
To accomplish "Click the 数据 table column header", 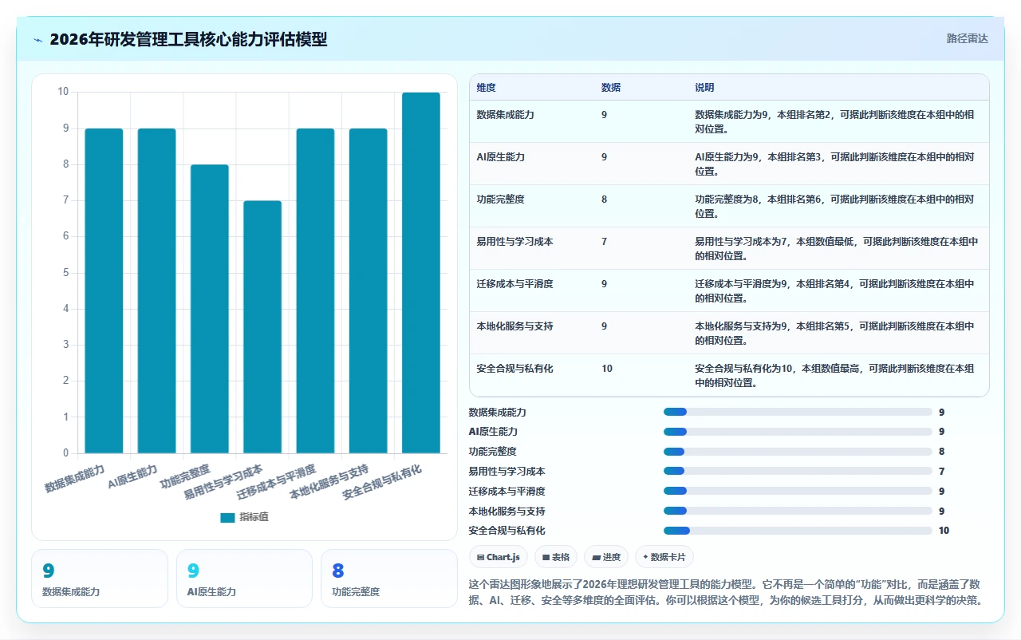I will point(641,87).
